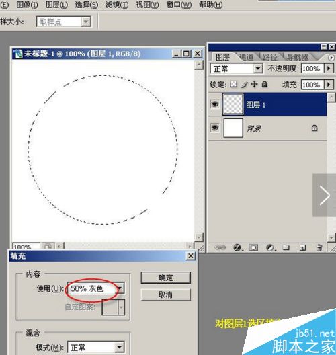Go to next slide with right chevron
Image resolution: width=336 pixels, height=355 pixels.
tap(325, 195)
